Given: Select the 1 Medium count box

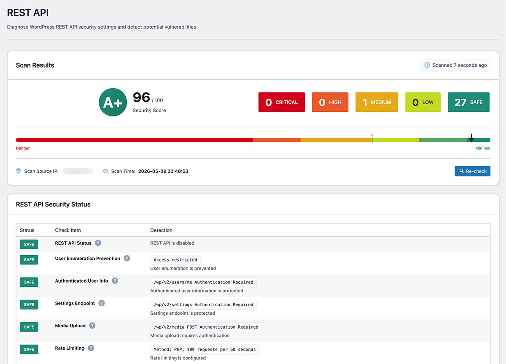Looking at the screenshot, I should pyautogui.click(x=377, y=102).
